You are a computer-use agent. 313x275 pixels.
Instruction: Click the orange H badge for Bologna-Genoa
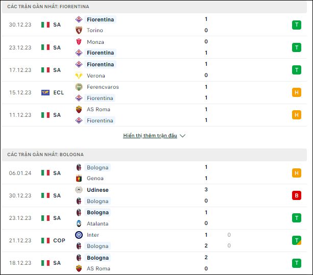click(x=297, y=173)
